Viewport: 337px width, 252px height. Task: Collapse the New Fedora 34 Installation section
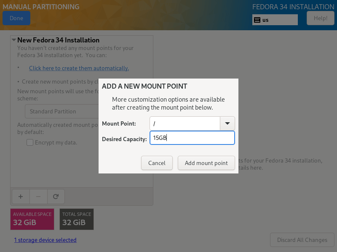tap(14, 40)
